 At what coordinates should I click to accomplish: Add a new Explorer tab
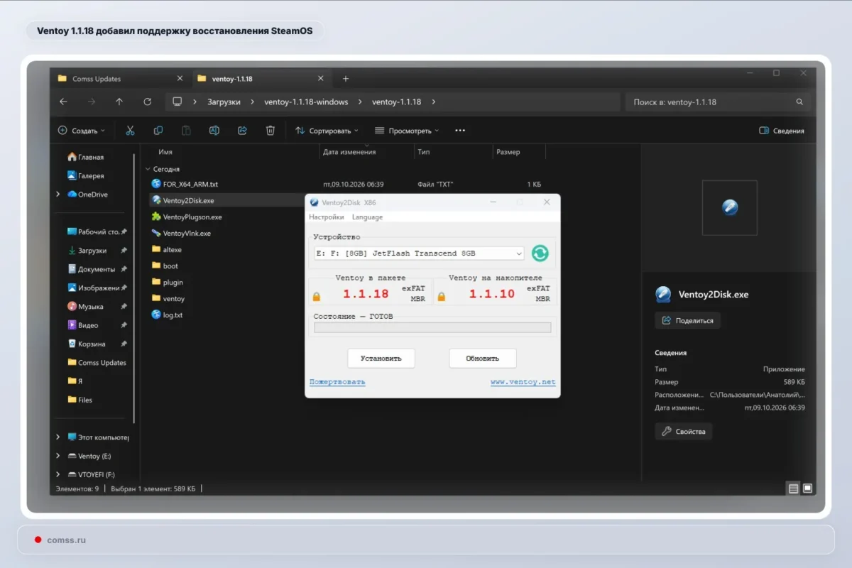click(346, 79)
